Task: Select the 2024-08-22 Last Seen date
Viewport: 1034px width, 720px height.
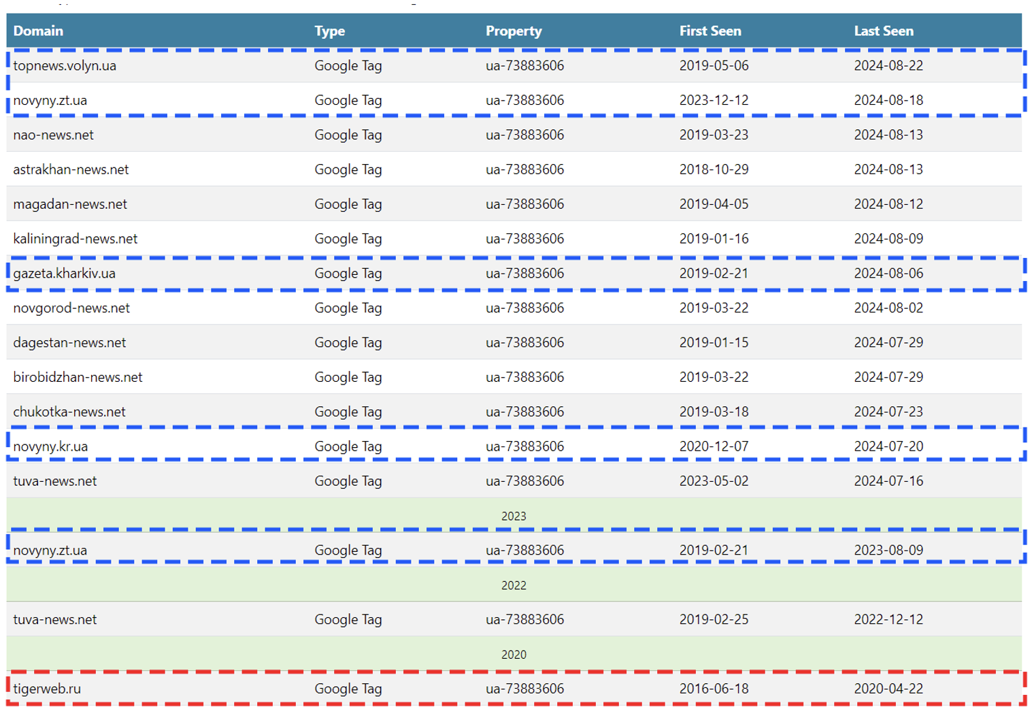Action: (x=888, y=65)
